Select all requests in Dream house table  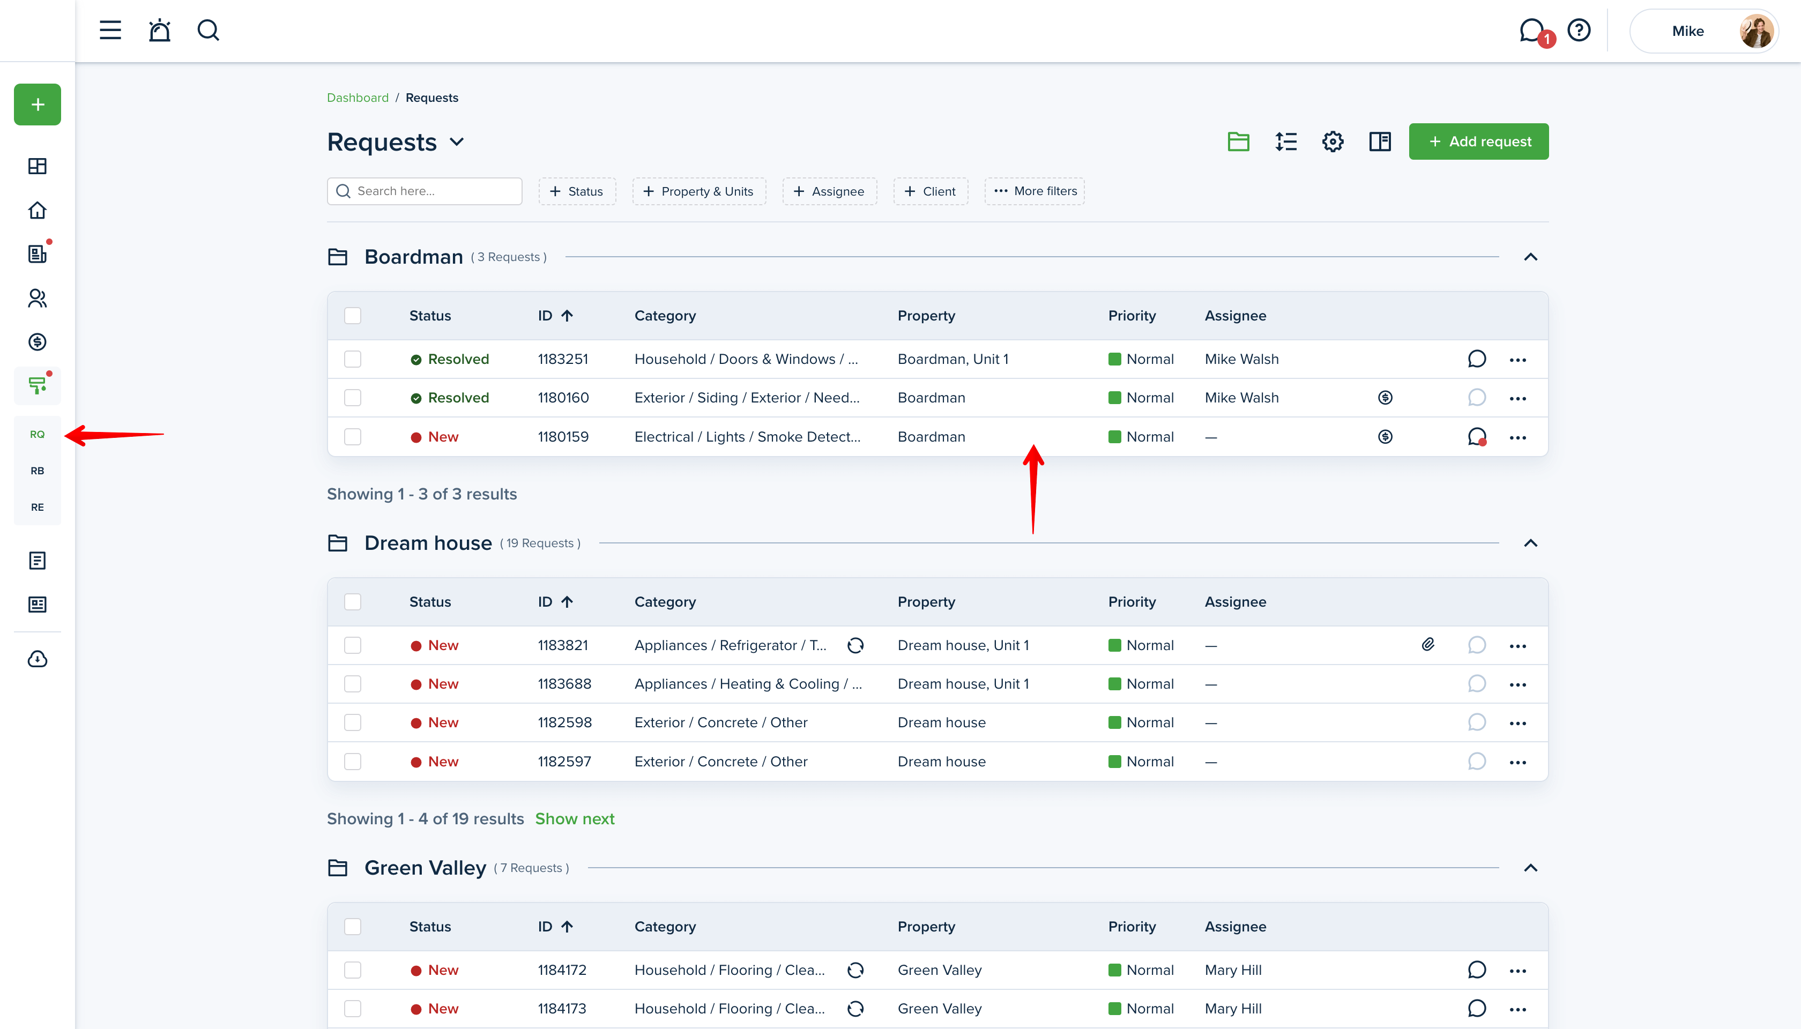point(353,601)
